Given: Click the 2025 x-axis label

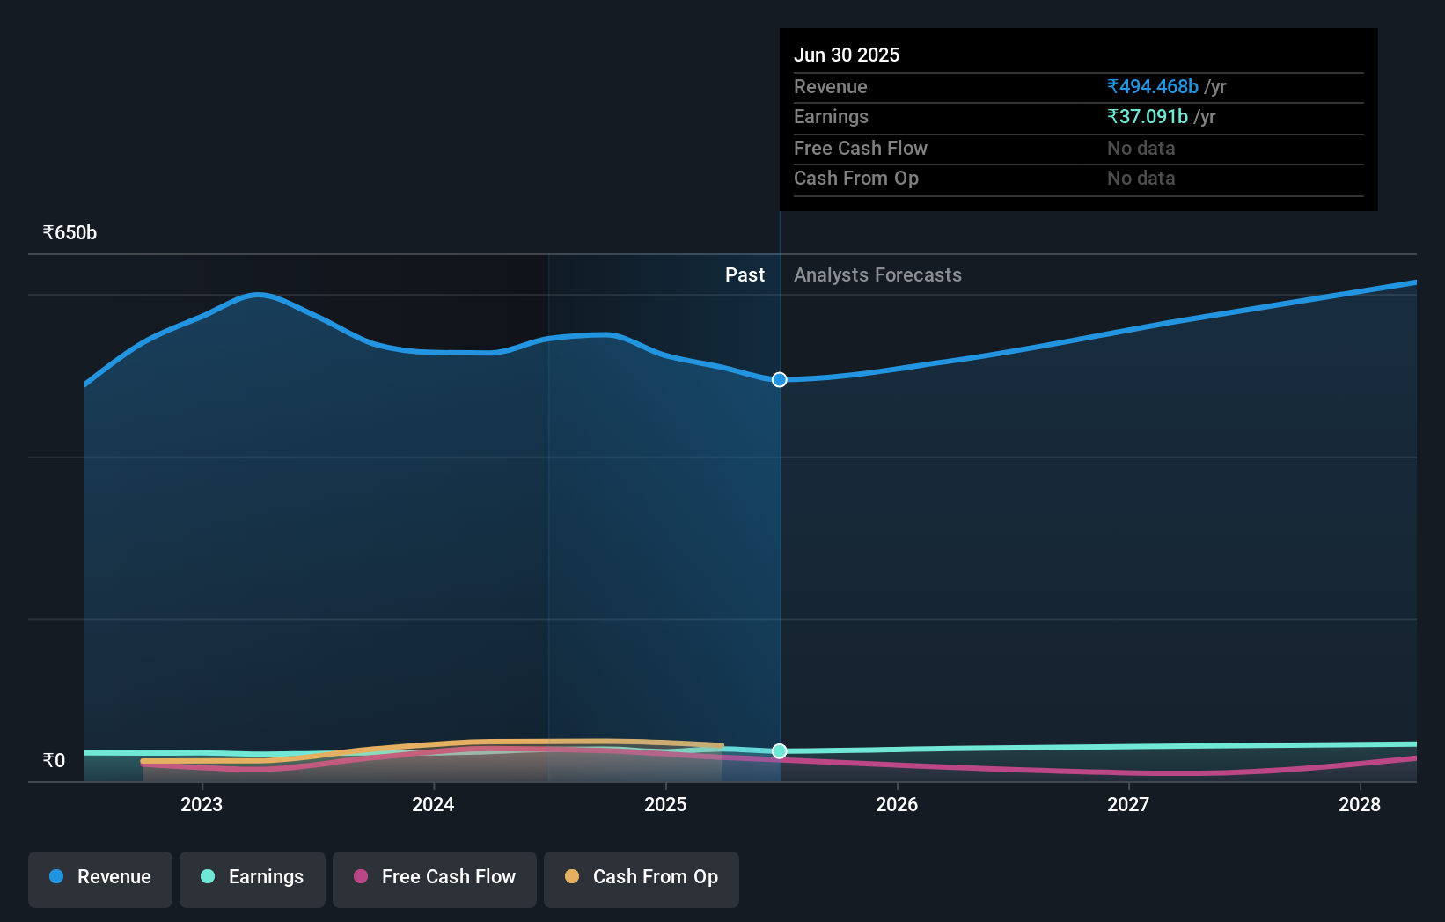Looking at the screenshot, I should point(665,804).
